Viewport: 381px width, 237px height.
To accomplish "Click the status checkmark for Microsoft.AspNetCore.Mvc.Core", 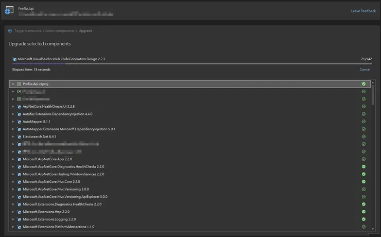I will (x=363, y=182).
